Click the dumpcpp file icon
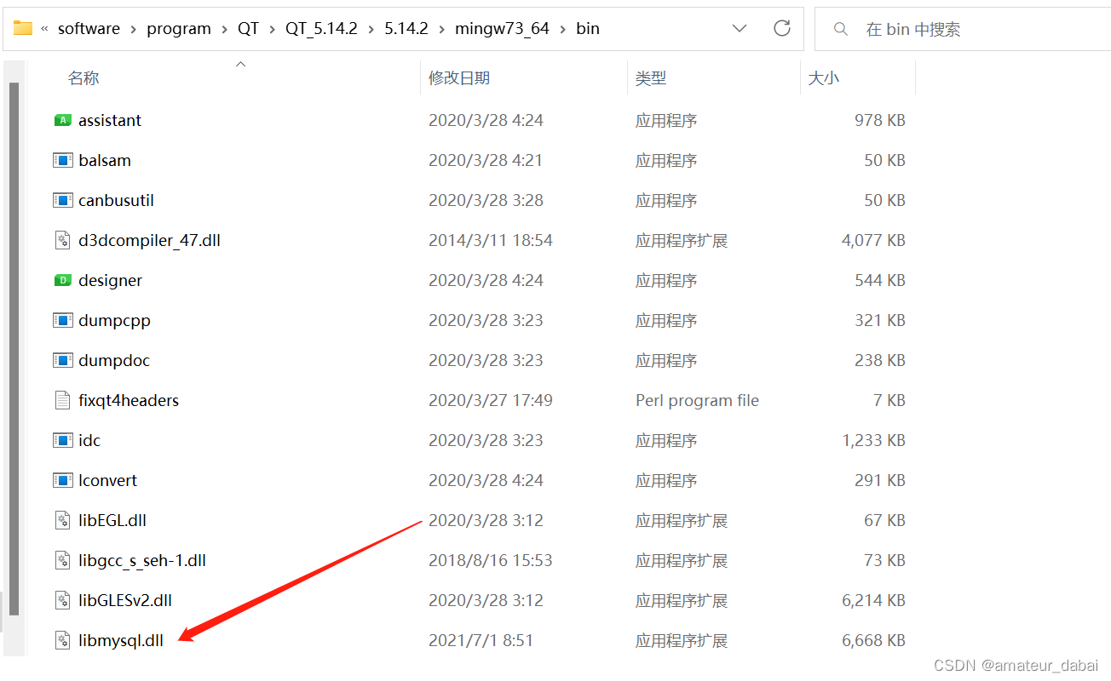The image size is (1111, 681). click(x=62, y=320)
